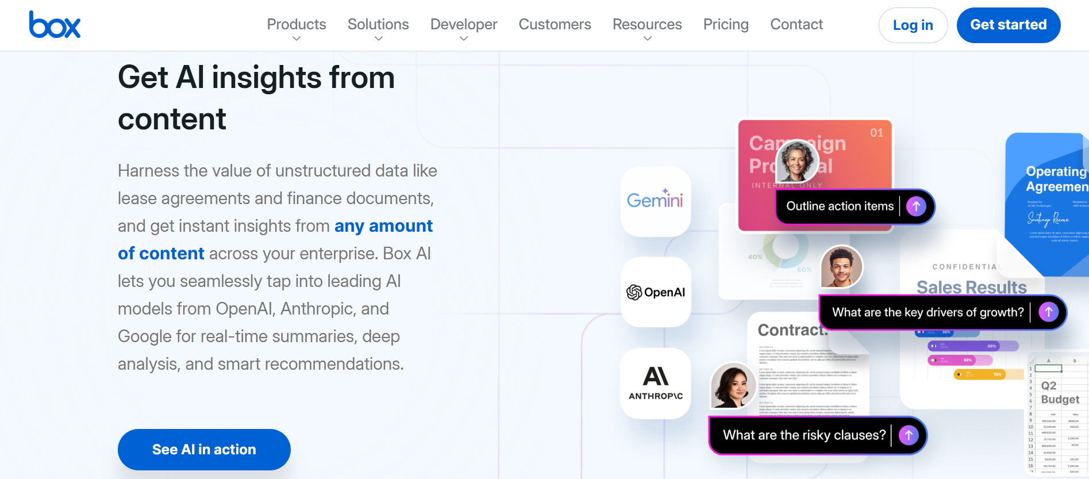The width and height of the screenshot is (1089, 479).
Task: Submit the 'Outline action items' prompt arrow
Action: point(917,205)
